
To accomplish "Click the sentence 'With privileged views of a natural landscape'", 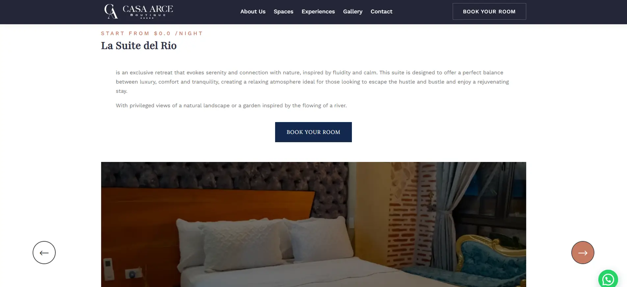I will click(231, 105).
